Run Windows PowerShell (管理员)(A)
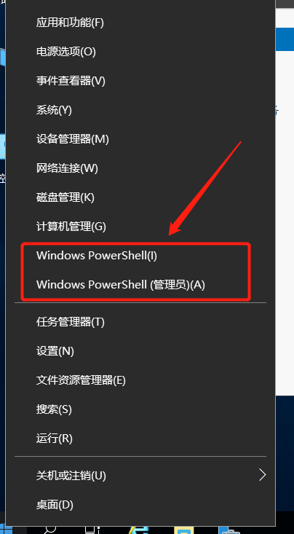Viewport: 294px width, 534px height. [x=140, y=284]
